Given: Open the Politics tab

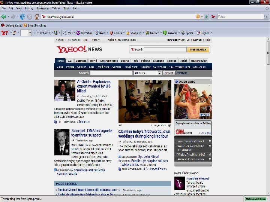Looking at the screenshot, I should pyautogui.click(x=145, y=61).
